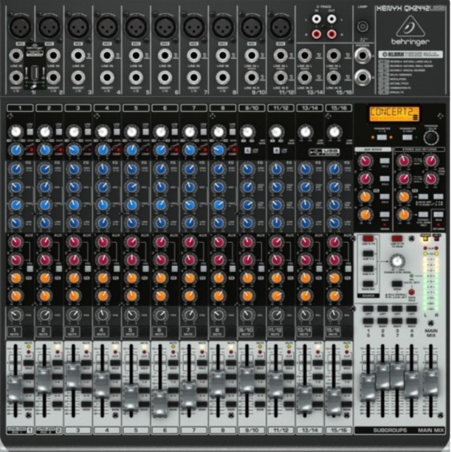451x452 pixels.
Task: Click the 2-TRACK IN white RCA jack
Action: [316, 20]
